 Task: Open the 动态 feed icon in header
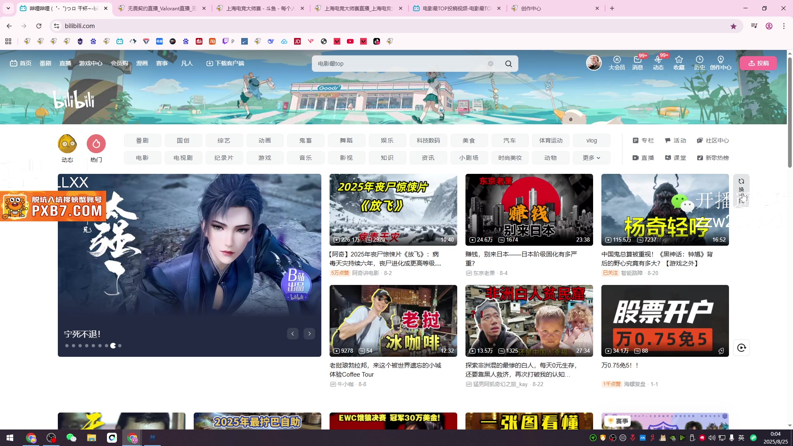pyautogui.click(x=658, y=63)
